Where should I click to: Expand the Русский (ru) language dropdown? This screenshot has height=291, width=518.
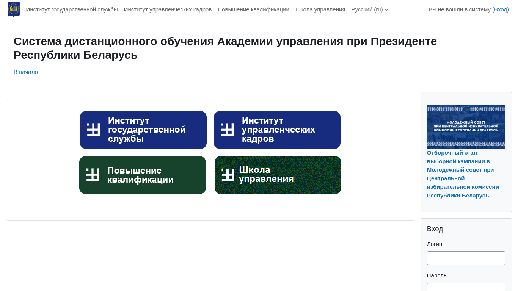[370, 9]
